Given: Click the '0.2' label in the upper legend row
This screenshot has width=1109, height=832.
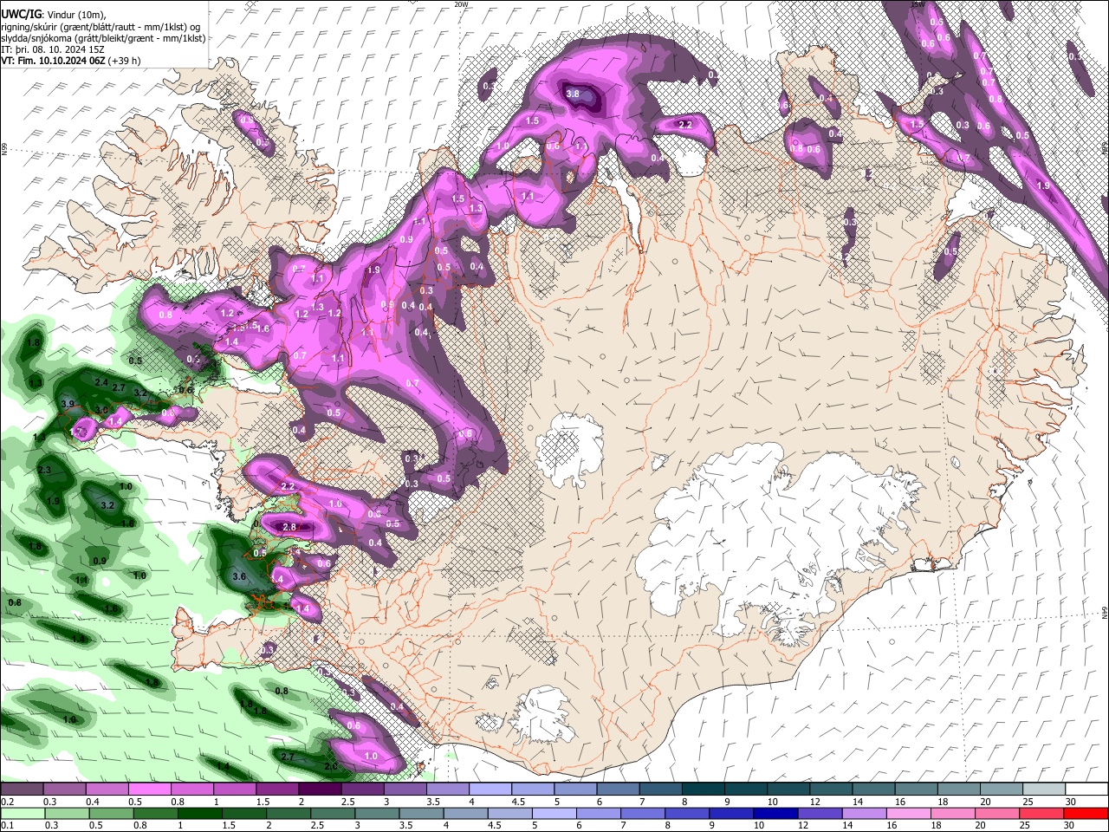Looking at the screenshot, I should (8, 802).
